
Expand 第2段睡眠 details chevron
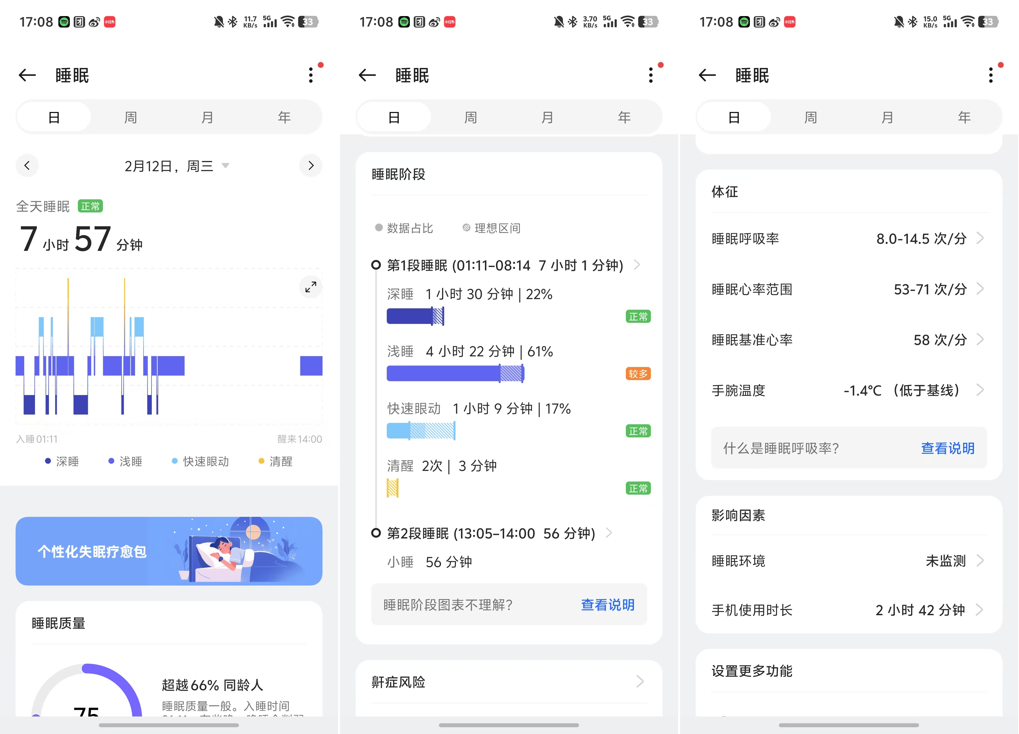[x=609, y=533]
